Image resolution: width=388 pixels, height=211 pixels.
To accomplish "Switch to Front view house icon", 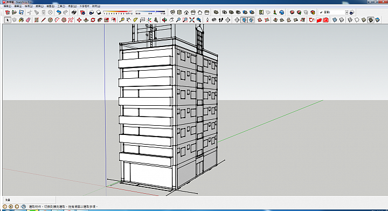I will tap(186, 12).
